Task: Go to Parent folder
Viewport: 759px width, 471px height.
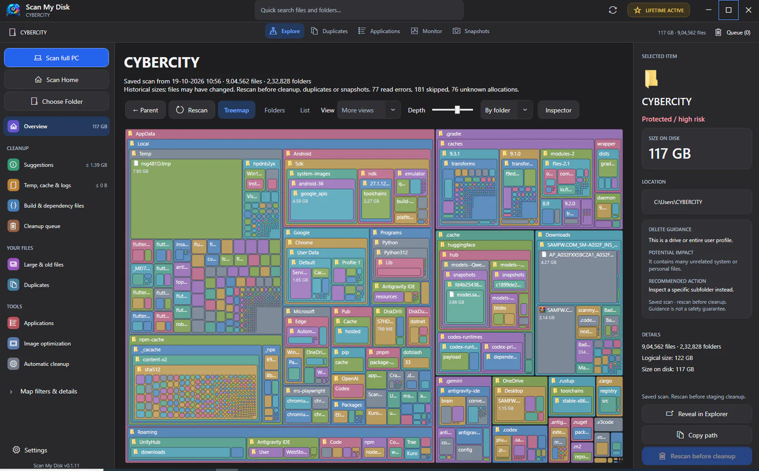Action: [145, 110]
